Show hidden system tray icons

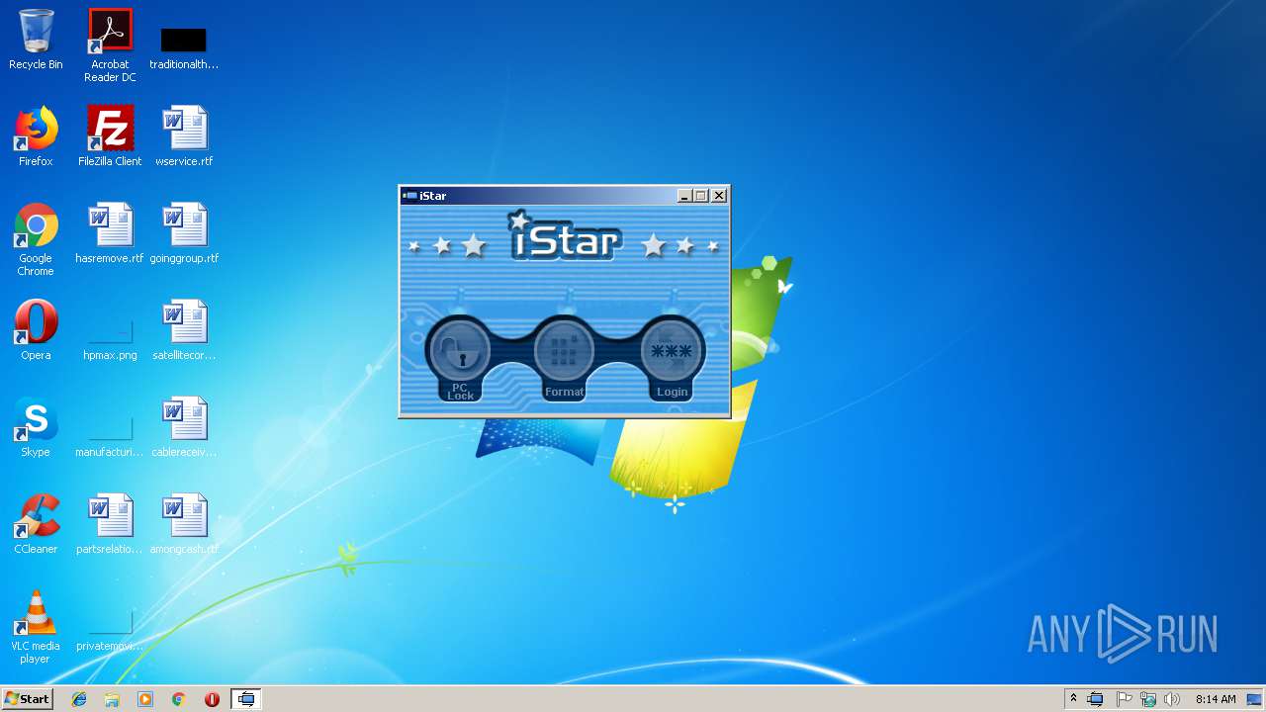click(x=1073, y=699)
